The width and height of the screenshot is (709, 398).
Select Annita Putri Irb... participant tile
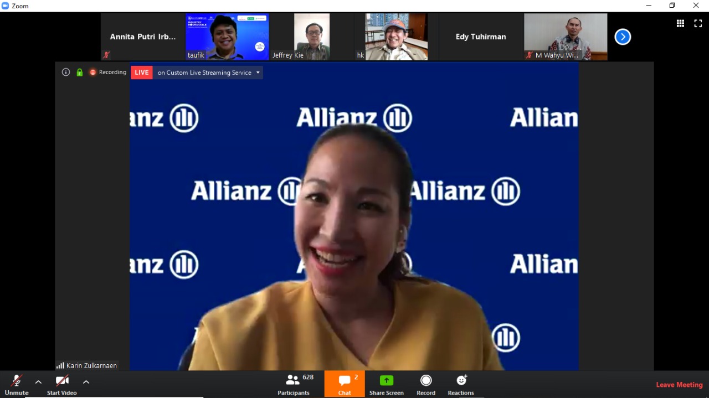pos(143,37)
